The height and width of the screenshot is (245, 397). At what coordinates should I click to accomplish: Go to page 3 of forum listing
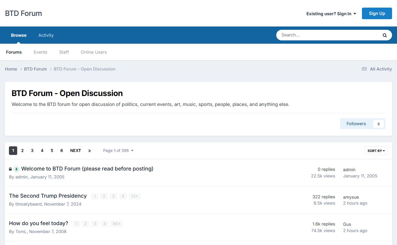[32, 151]
